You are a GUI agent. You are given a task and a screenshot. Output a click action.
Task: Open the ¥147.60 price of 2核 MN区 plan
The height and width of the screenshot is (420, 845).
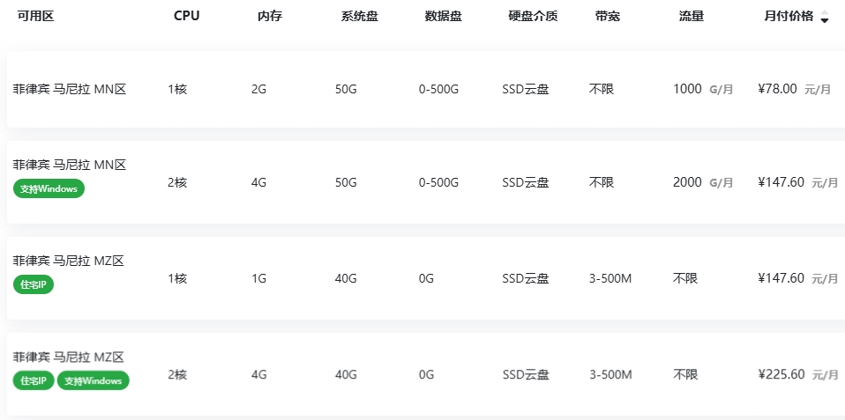click(x=781, y=182)
